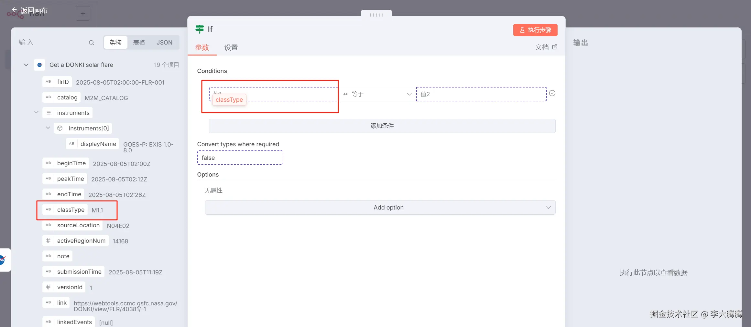The height and width of the screenshot is (327, 751).
Task: Click the number type icon beside activeRegionNum
Action: click(48, 241)
